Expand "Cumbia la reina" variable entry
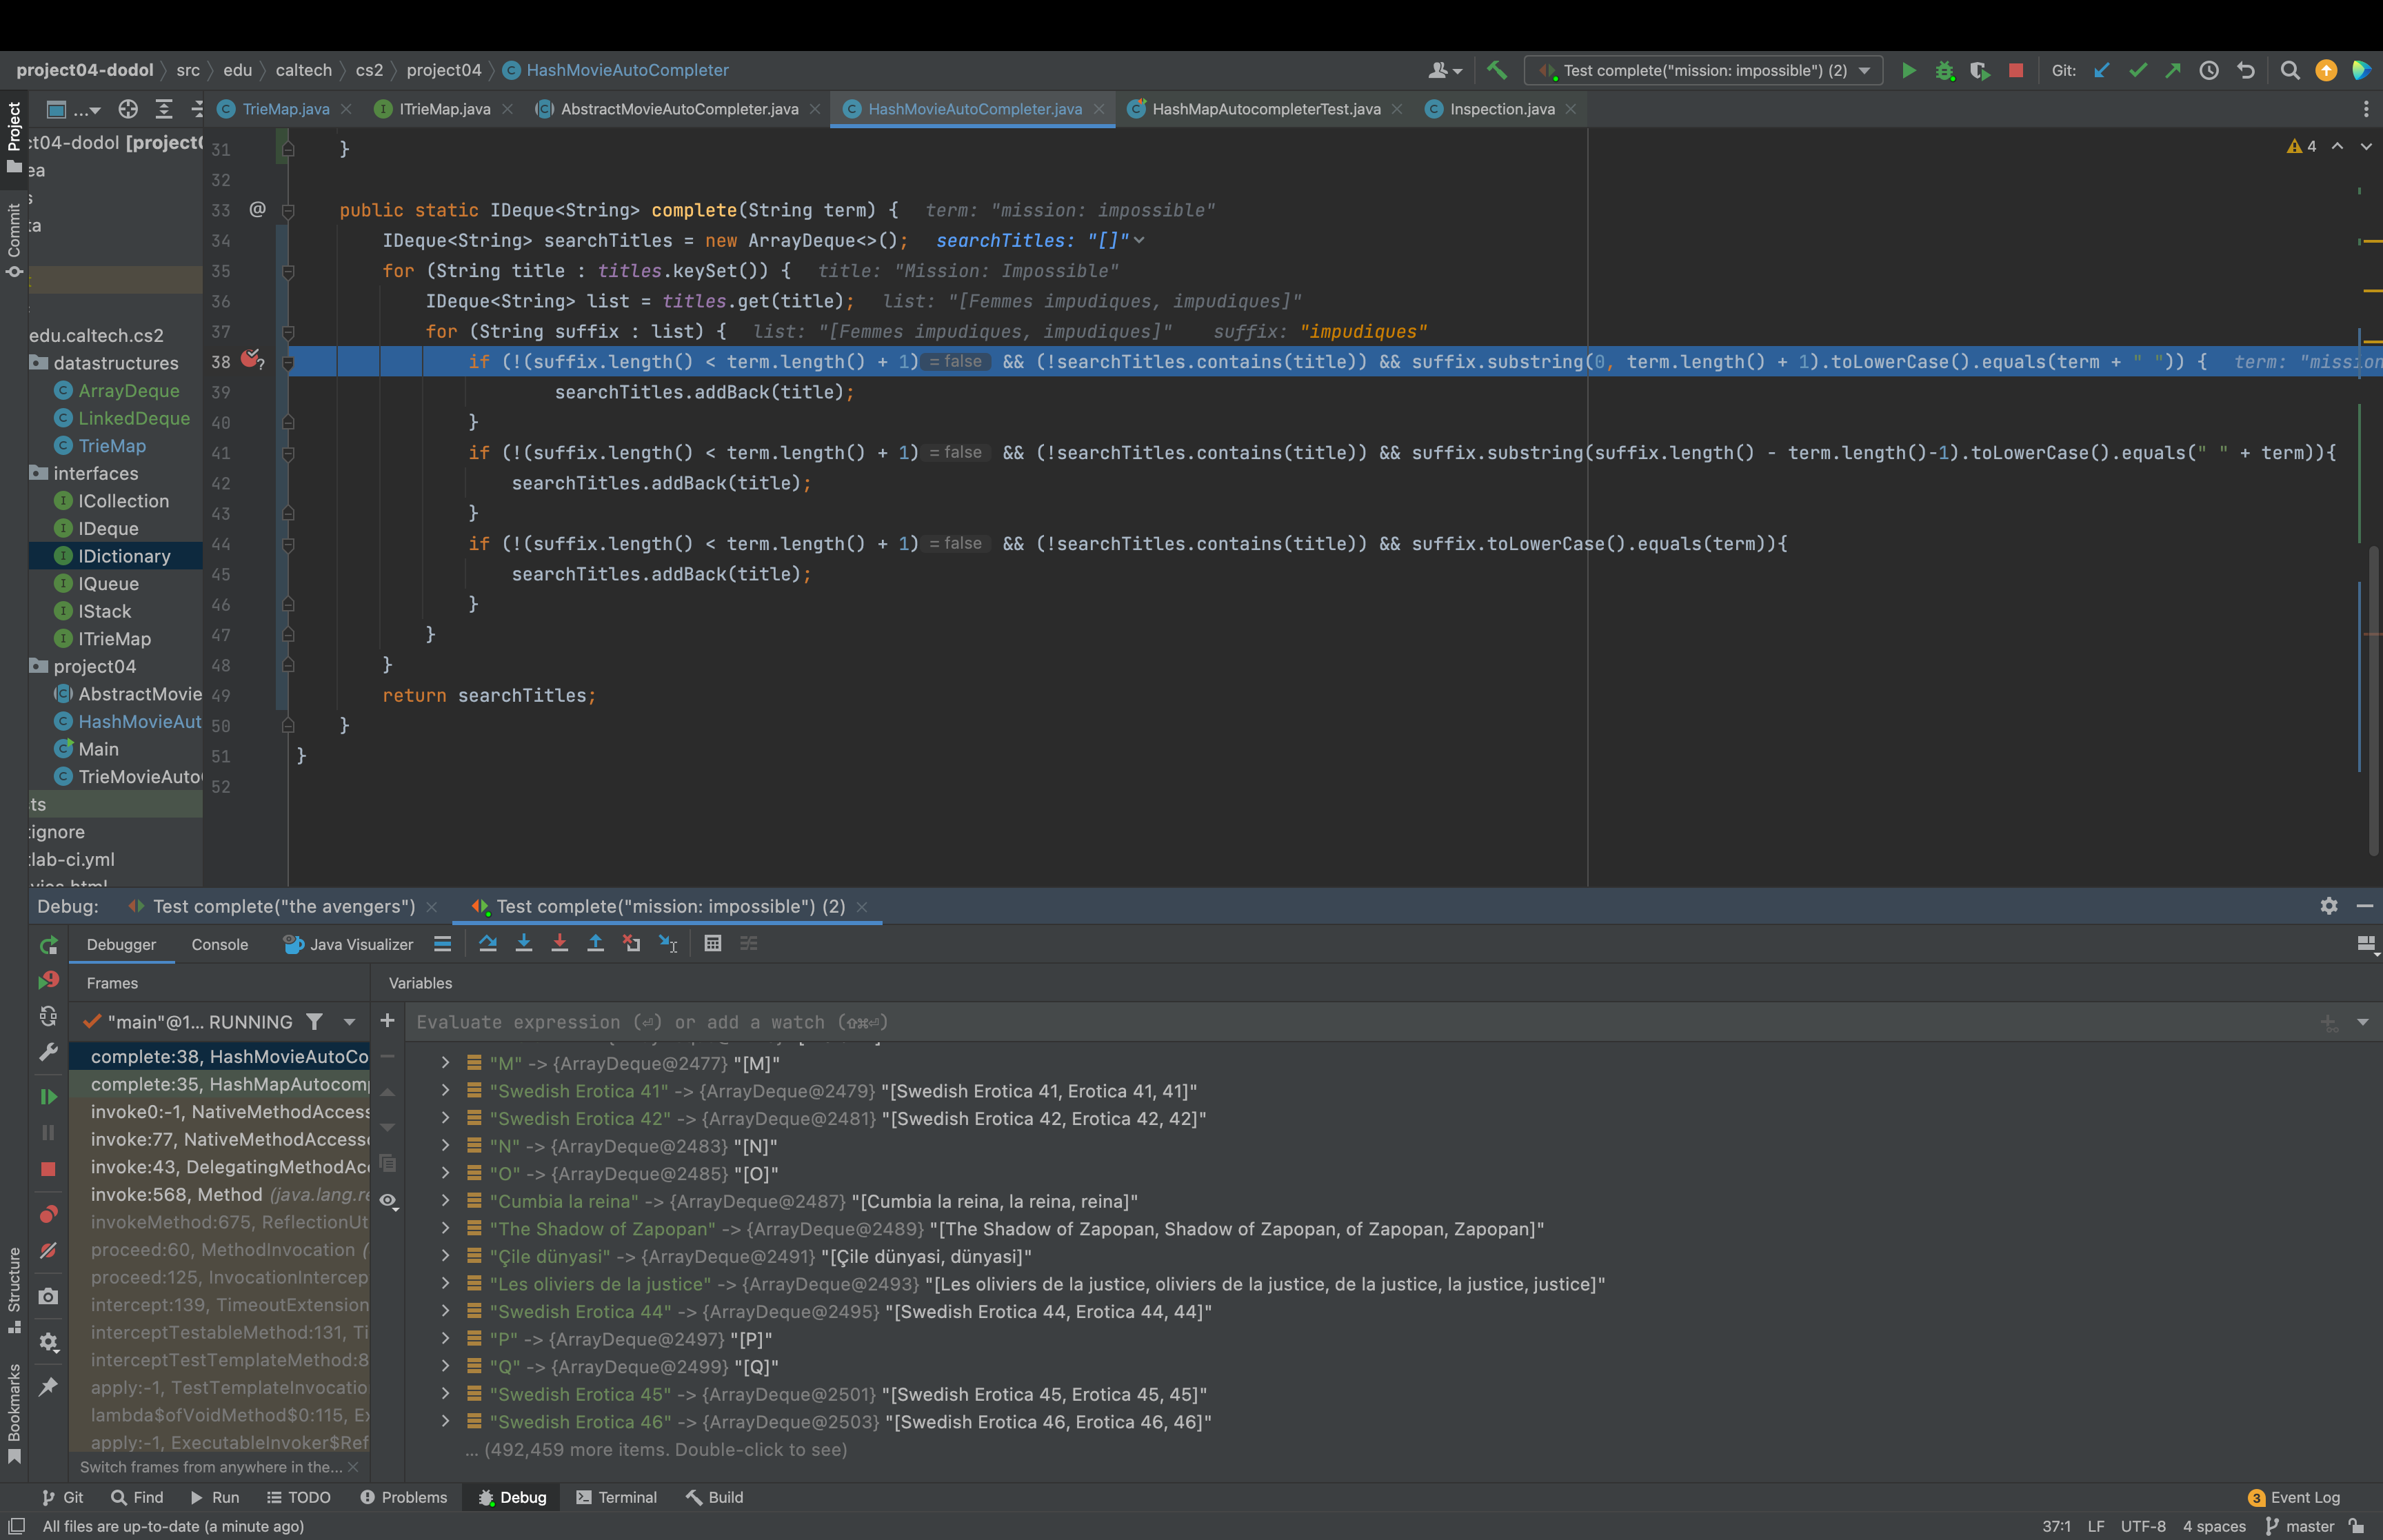 445,1201
